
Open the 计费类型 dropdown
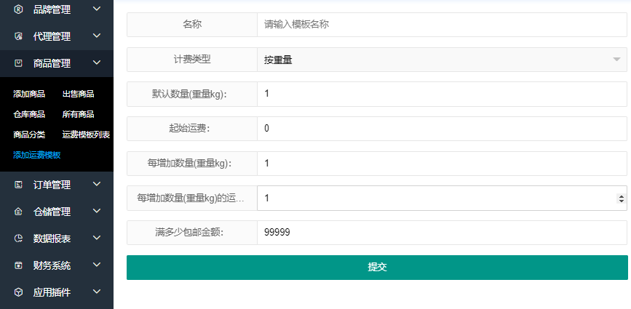point(442,60)
